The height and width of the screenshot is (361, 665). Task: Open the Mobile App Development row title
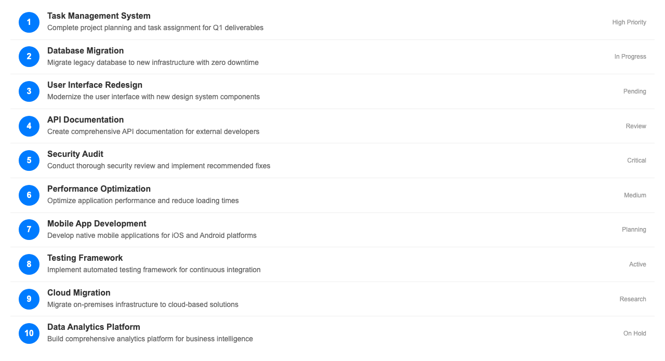tap(97, 224)
